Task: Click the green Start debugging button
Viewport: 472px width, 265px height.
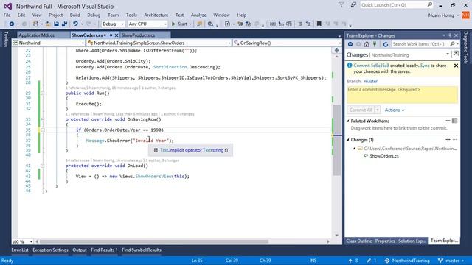Action: [180, 24]
